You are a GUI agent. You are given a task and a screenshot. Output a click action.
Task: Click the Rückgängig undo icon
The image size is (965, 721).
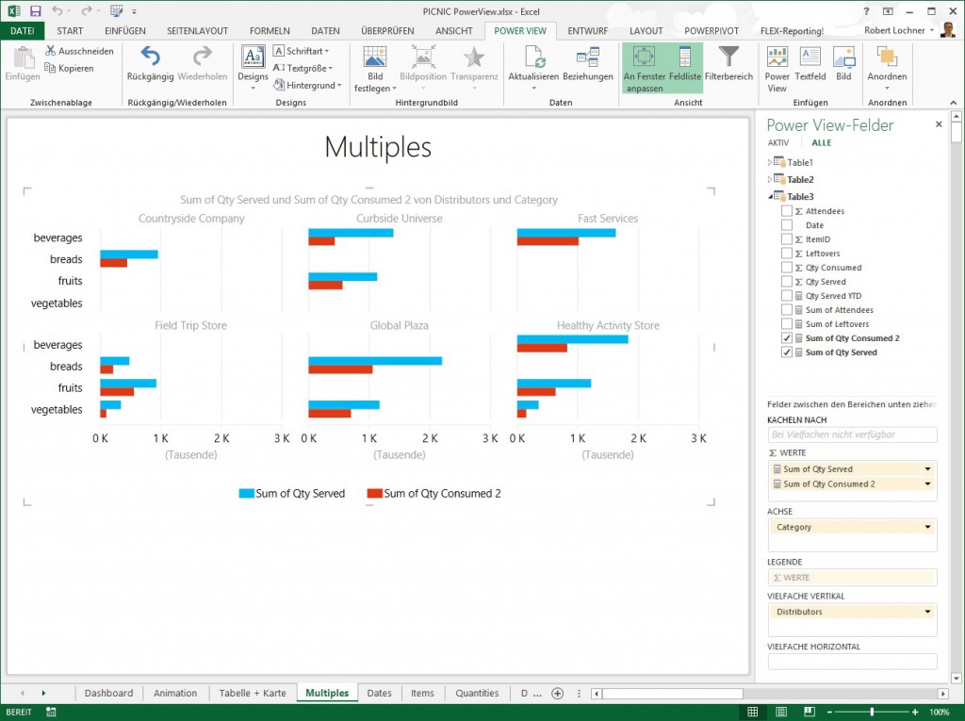coord(151,57)
